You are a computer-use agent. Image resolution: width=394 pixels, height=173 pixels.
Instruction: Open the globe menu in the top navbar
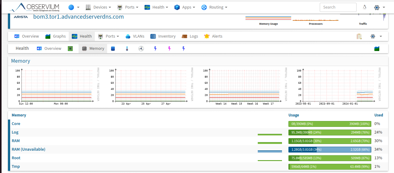74,7
